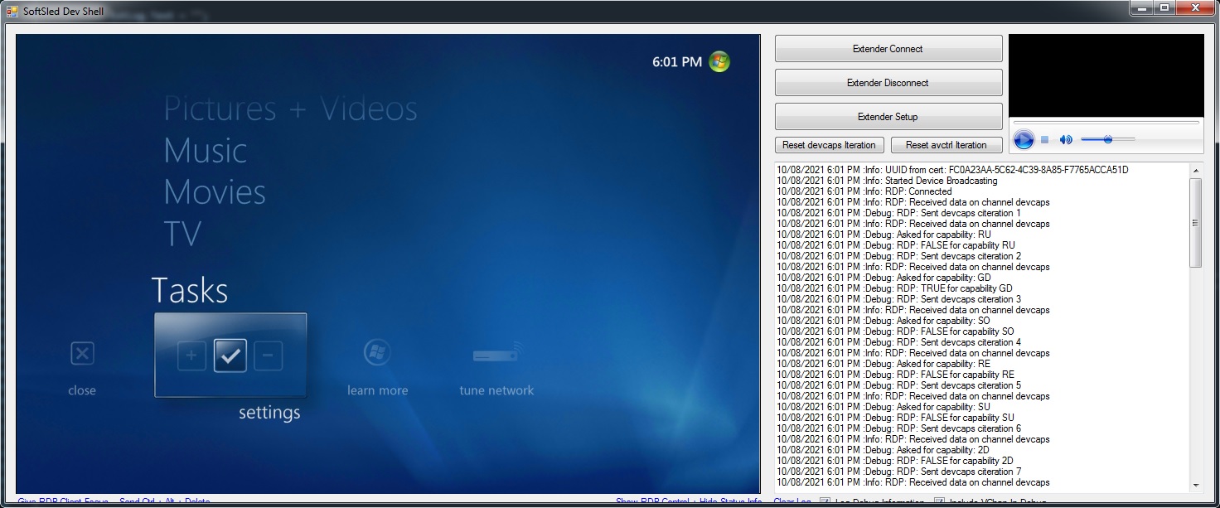Mute the media player speaker icon
The height and width of the screenshot is (508, 1220).
pos(1066,140)
